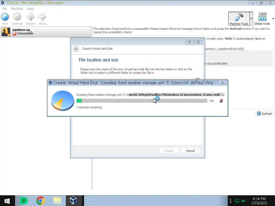275x206 pixels.
Task: Open the Windows Start menu
Action: pyautogui.click(x=7, y=201)
